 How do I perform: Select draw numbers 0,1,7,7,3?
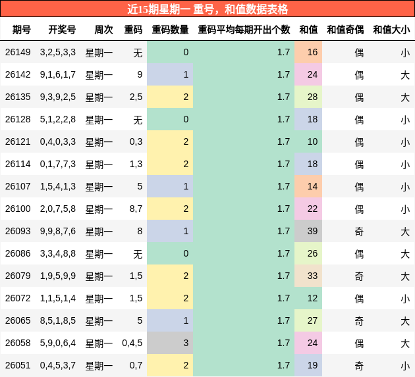[58, 164]
